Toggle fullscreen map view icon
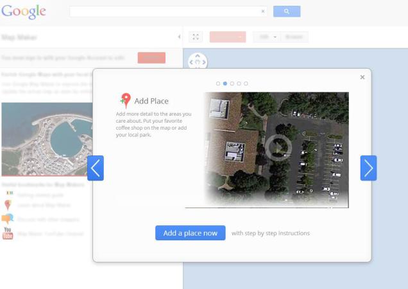408x289 pixels. coord(196,37)
